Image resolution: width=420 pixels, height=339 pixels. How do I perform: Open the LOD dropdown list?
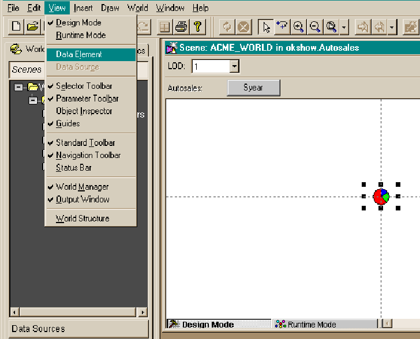click(234, 66)
